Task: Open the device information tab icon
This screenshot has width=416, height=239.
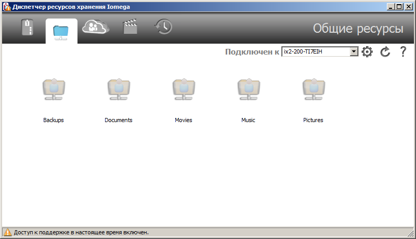Action: coord(28,27)
